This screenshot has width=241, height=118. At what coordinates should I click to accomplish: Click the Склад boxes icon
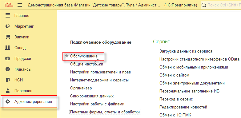pyautogui.click(x=7, y=48)
